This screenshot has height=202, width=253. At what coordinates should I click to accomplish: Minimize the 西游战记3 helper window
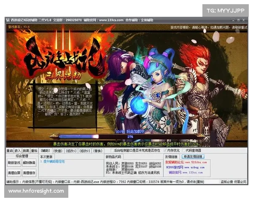click(233, 20)
